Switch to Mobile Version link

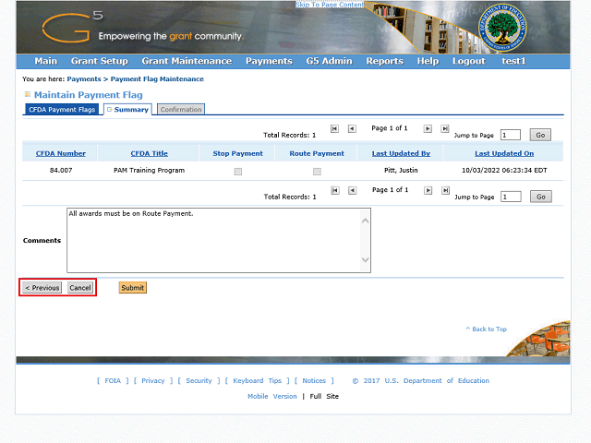[272, 396]
